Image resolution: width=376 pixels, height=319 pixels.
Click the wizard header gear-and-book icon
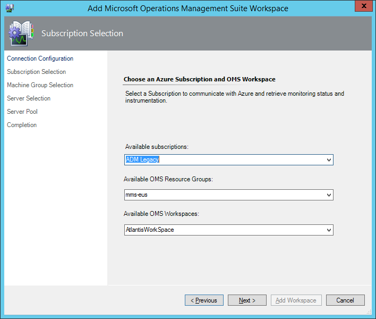pyautogui.click(x=21, y=33)
